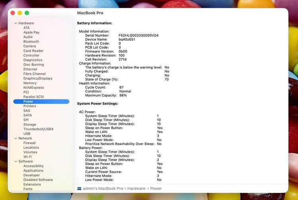Open Diagnostics in the sidebar
This screenshot has height=200, width=298.
tap(33, 60)
